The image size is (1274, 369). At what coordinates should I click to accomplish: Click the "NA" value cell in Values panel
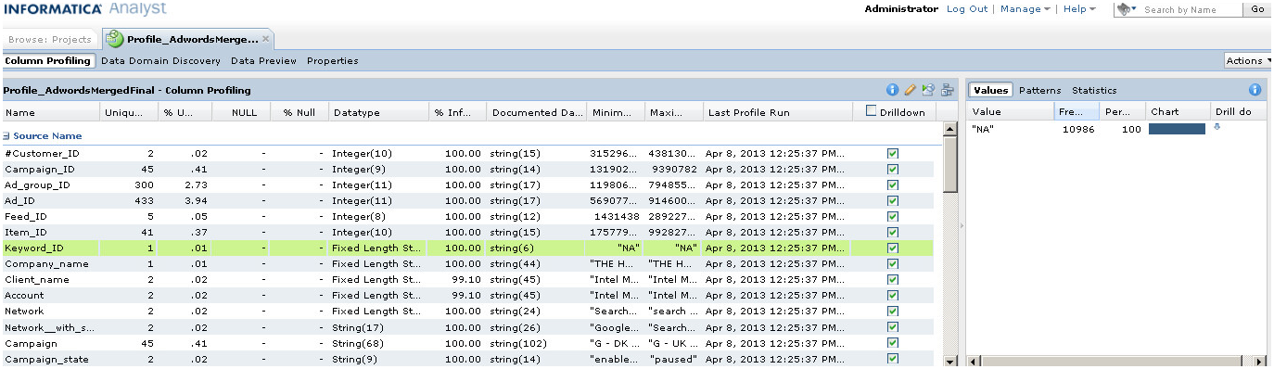[x=983, y=129]
